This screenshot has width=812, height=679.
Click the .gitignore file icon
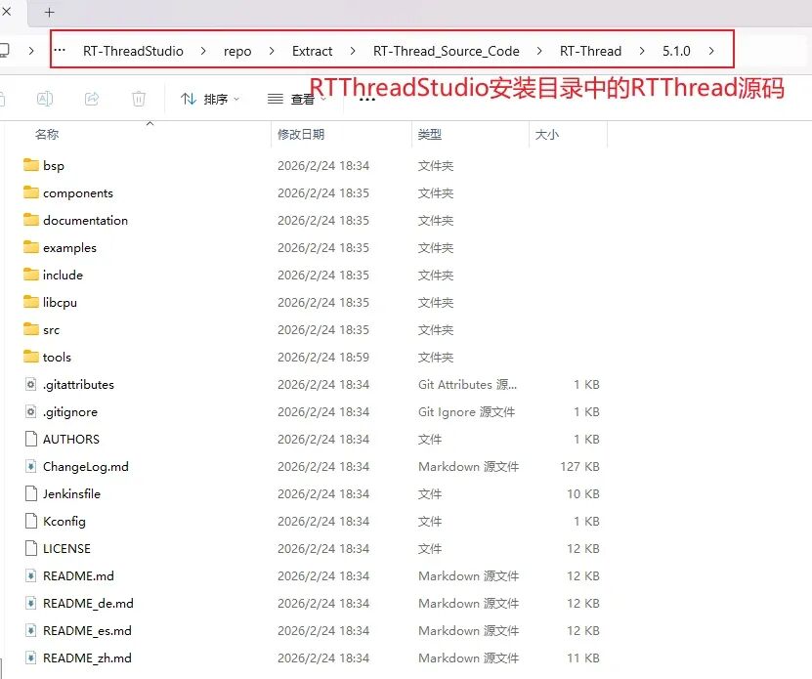pos(30,412)
